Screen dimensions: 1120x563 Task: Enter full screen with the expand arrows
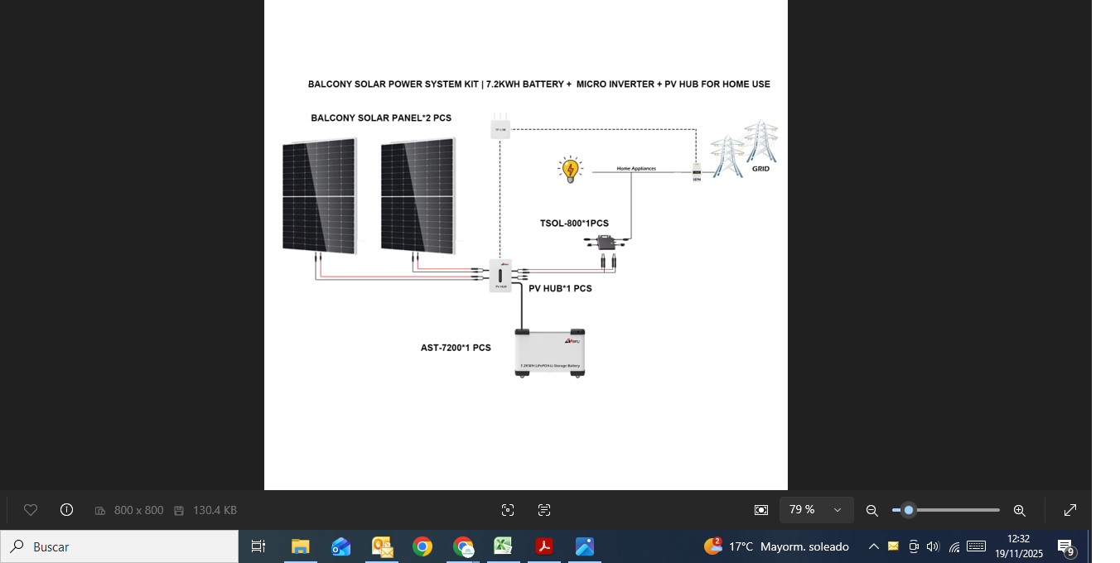pos(1070,510)
